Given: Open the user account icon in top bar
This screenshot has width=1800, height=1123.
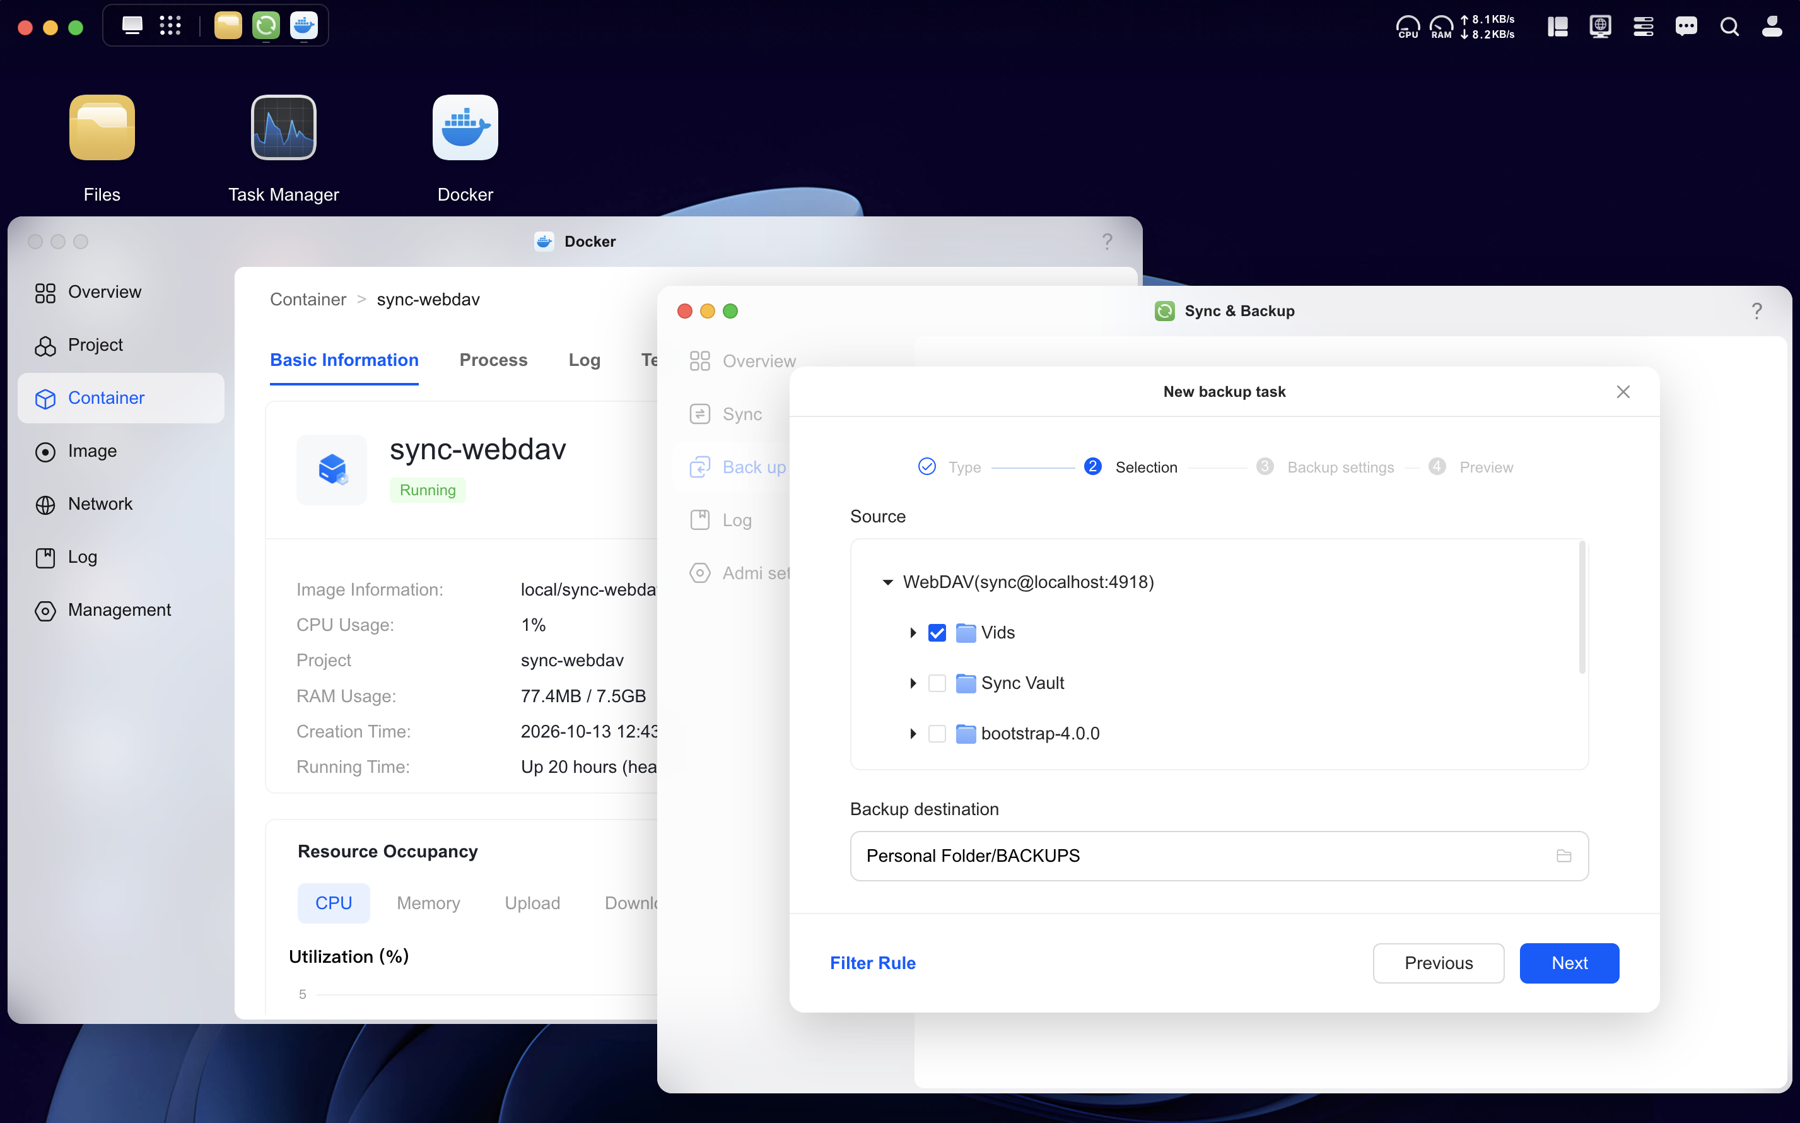Looking at the screenshot, I should point(1772,26).
